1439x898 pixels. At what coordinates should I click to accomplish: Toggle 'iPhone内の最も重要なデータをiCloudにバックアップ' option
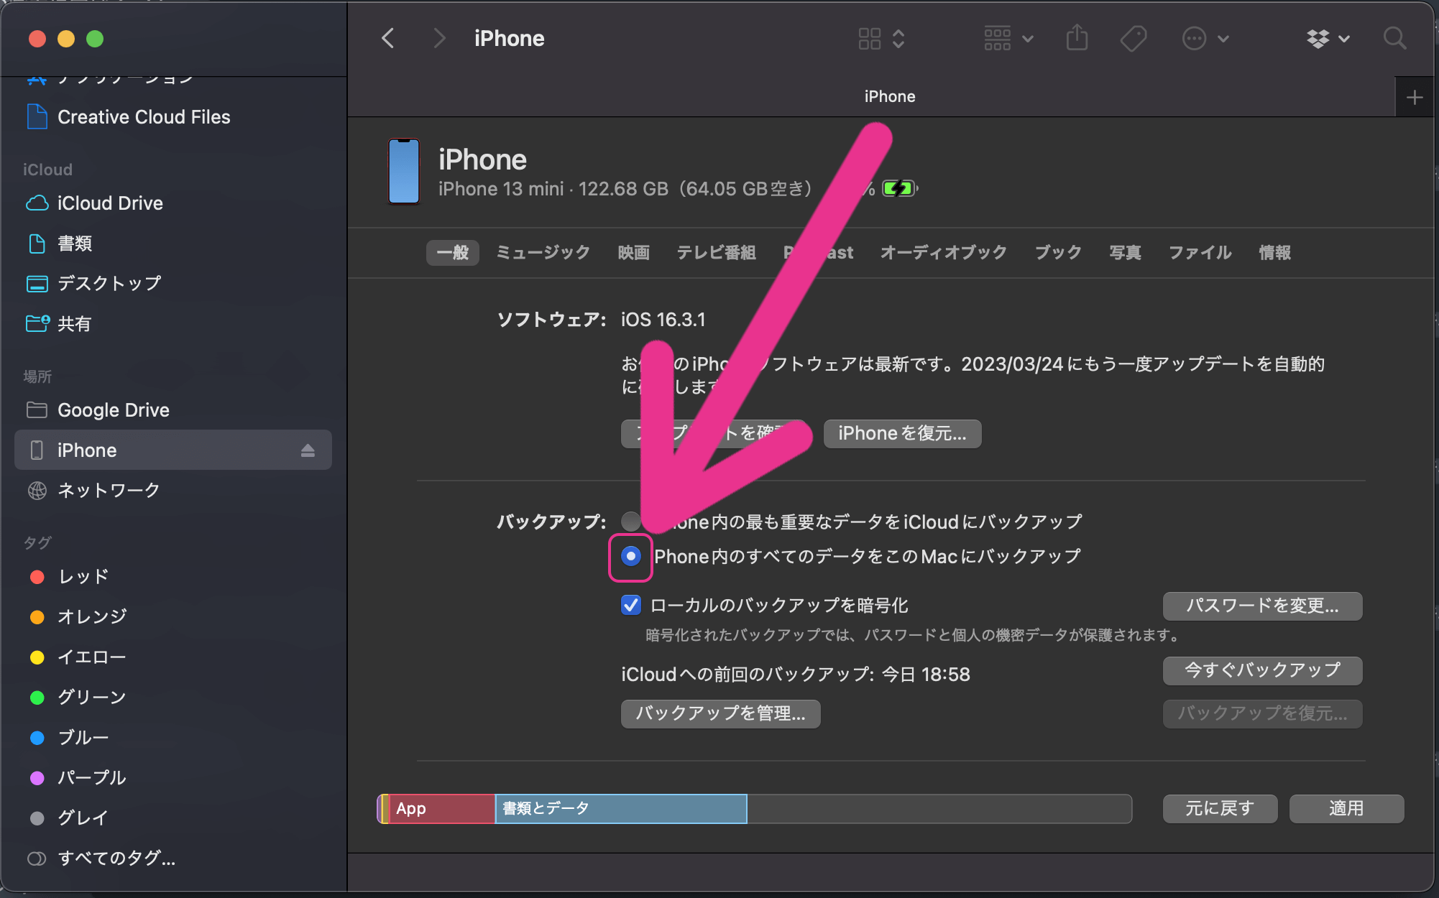[x=632, y=520]
